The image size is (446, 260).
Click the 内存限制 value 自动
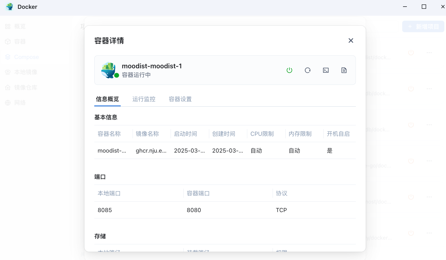(x=294, y=151)
